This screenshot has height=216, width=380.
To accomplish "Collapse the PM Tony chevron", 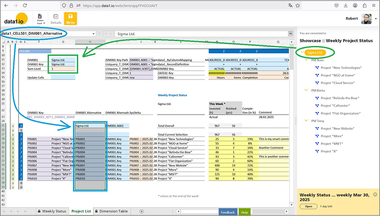I will point(306,120).
